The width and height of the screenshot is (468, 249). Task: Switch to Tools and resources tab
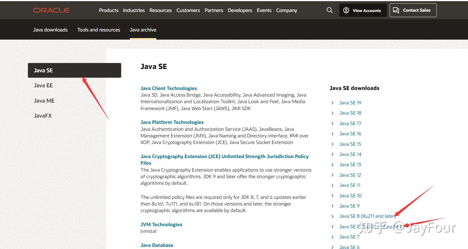pos(99,30)
